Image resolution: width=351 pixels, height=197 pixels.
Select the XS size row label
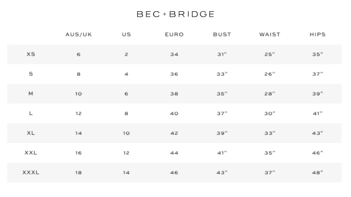coord(31,54)
